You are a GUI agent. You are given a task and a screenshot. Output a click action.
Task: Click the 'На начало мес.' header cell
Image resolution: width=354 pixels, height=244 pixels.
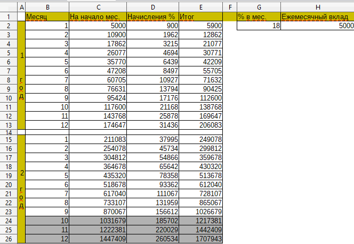coord(98,16)
